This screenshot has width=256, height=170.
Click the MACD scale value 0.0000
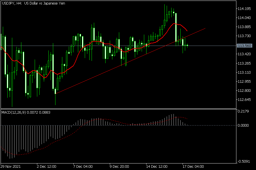point(243,126)
